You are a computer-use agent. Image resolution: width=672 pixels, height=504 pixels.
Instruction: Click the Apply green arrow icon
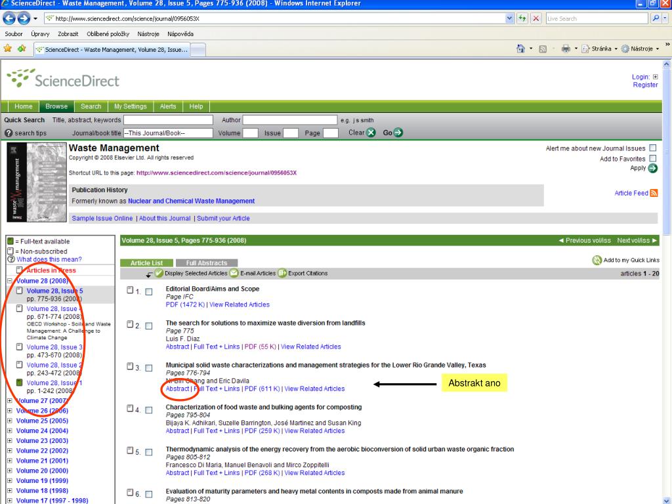tap(653, 169)
